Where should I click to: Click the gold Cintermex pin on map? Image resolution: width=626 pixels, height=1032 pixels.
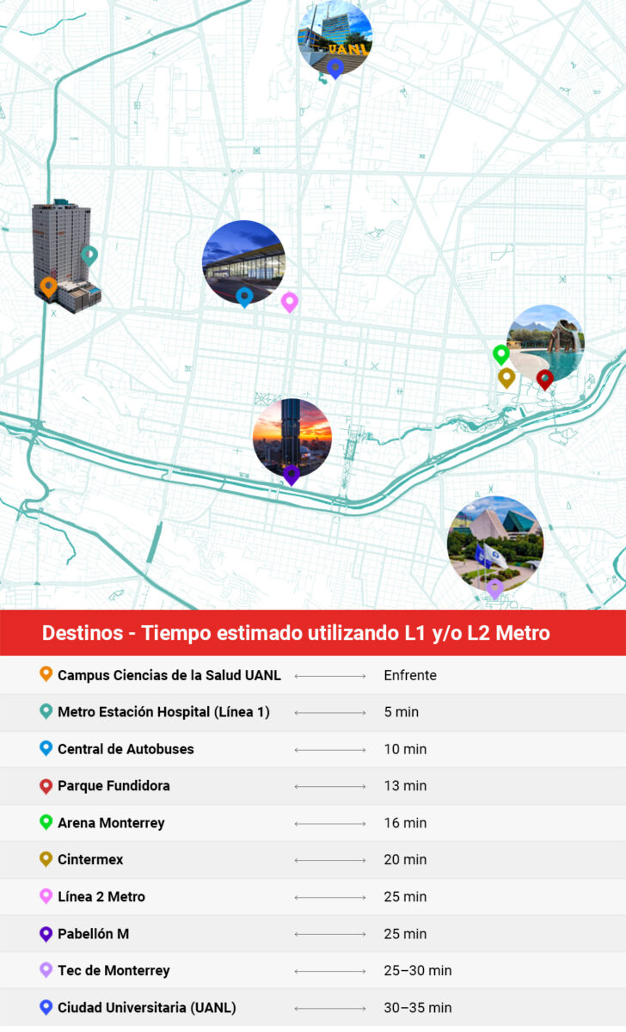pos(506,377)
